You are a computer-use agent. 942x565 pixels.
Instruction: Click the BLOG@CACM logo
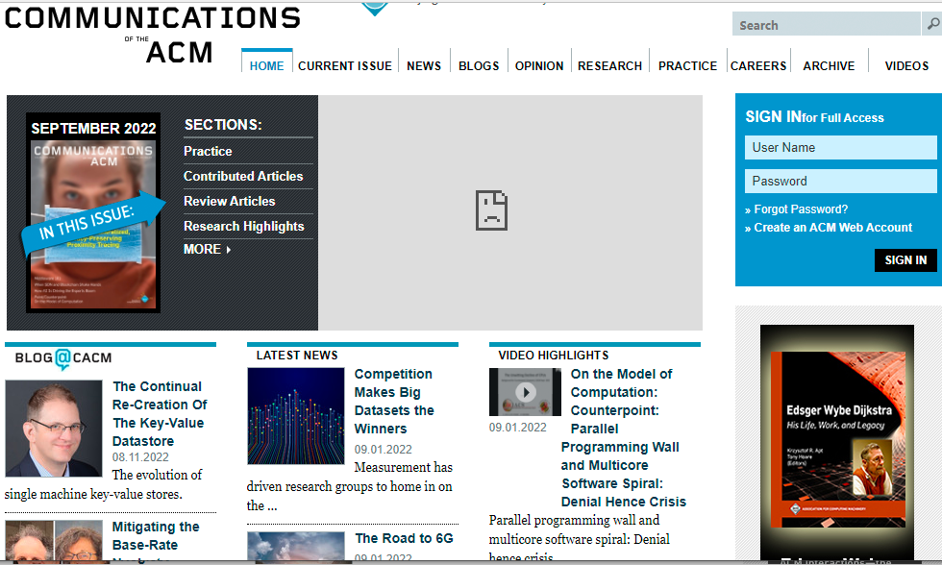[63, 358]
